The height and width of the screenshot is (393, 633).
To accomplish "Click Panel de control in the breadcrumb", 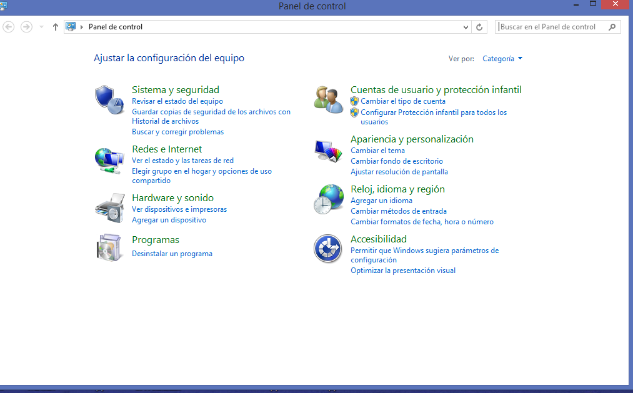I will tap(116, 27).
